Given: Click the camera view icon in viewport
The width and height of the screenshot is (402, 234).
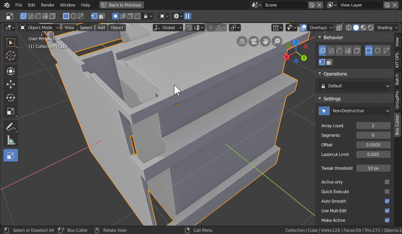Looking at the screenshot, I should click(x=253, y=41).
